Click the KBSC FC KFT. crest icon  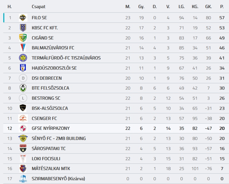tap(23, 28)
